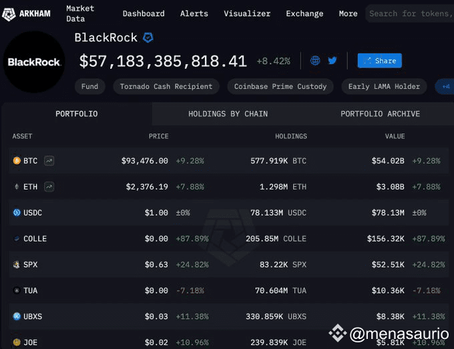This screenshot has height=349, width=454.
Task: Open BlackRock website globe icon
Action: pos(315,61)
